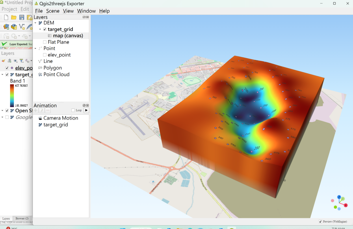This screenshot has width=353, height=229.
Task: Click the Remove keyframe icon in Animation panel
Action: tap(48, 110)
